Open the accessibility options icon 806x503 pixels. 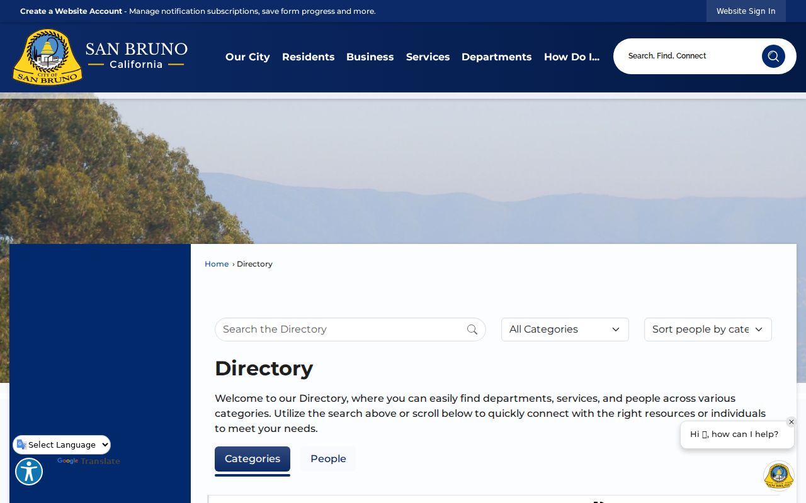pyautogui.click(x=29, y=472)
